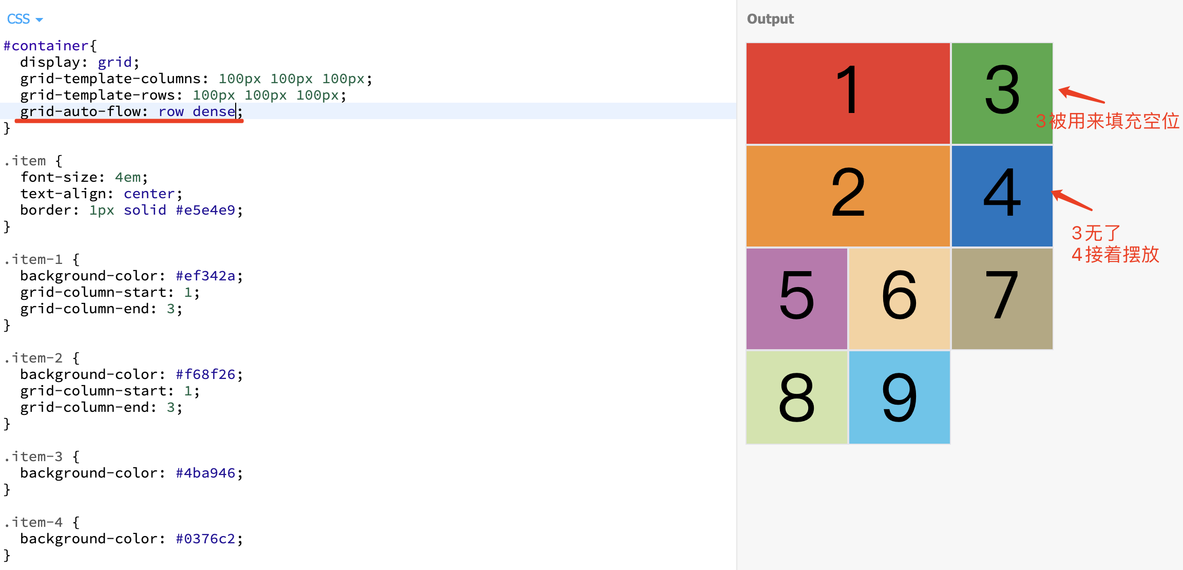Click the blue grid cell numbered 4
Screen dimensions: 1183x570
(x=1002, y=196)
